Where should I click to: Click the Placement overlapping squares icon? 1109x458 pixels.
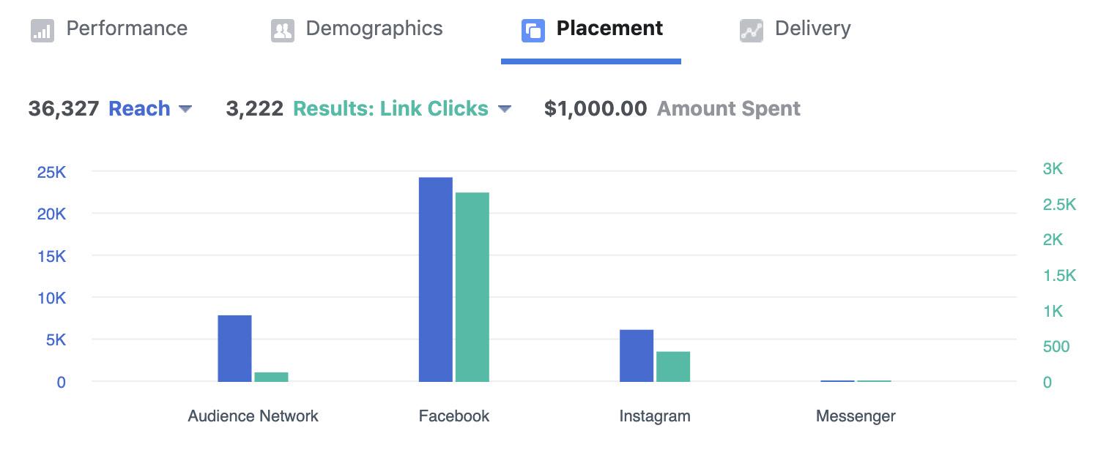click(x=533, y=31)
